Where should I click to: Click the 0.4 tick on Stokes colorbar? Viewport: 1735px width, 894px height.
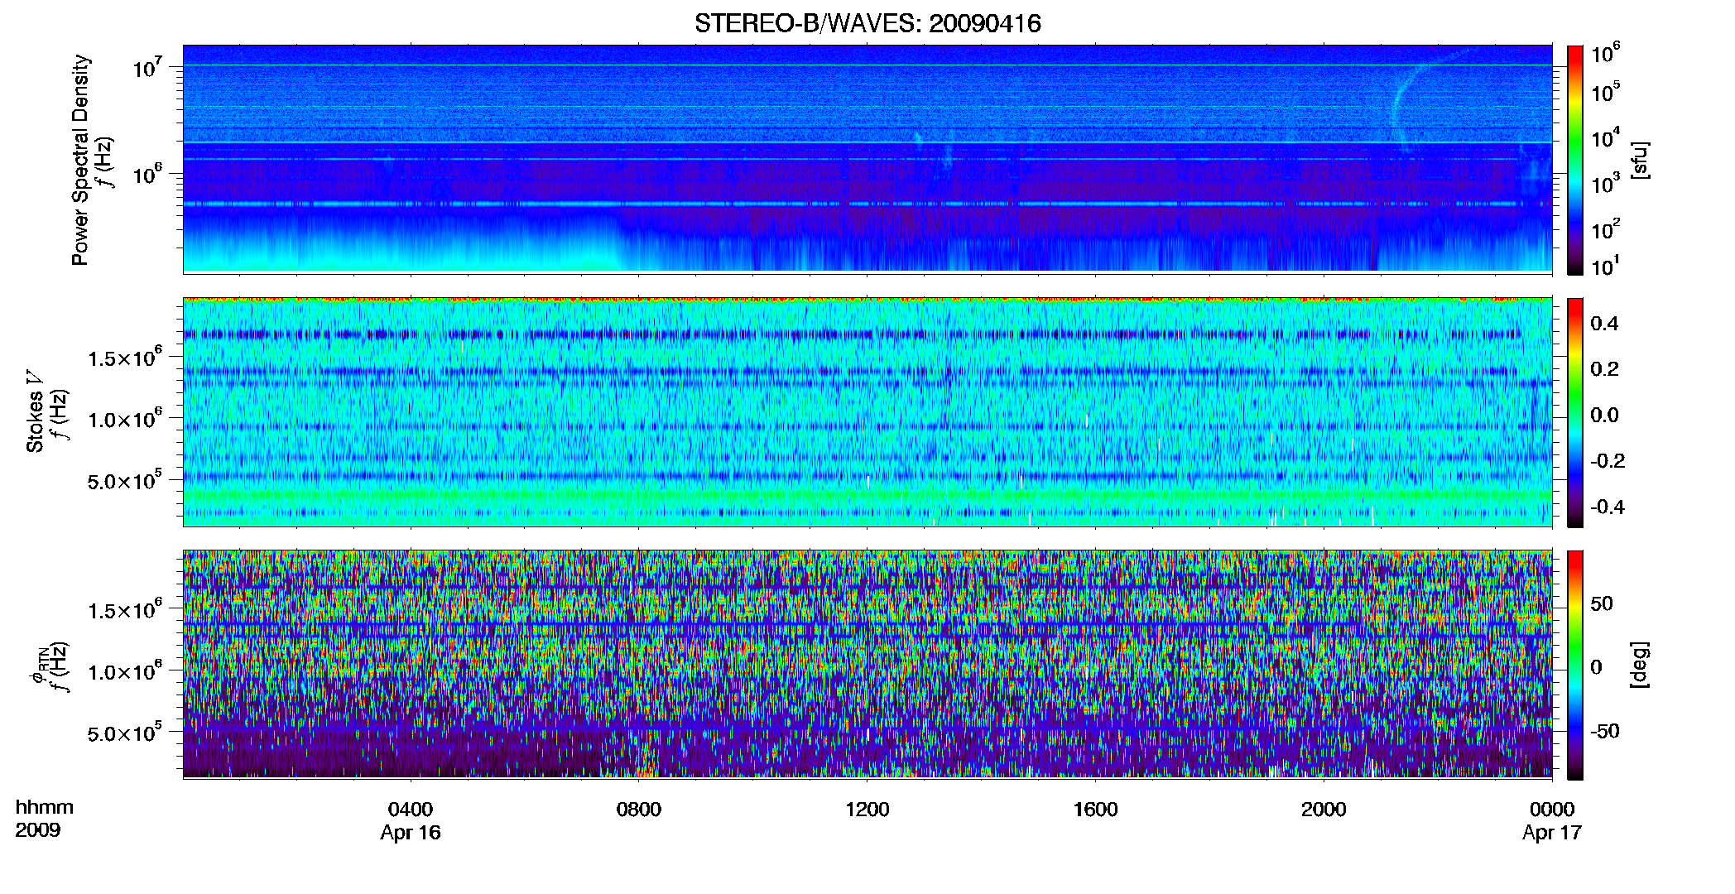(x=1604, y=324)
